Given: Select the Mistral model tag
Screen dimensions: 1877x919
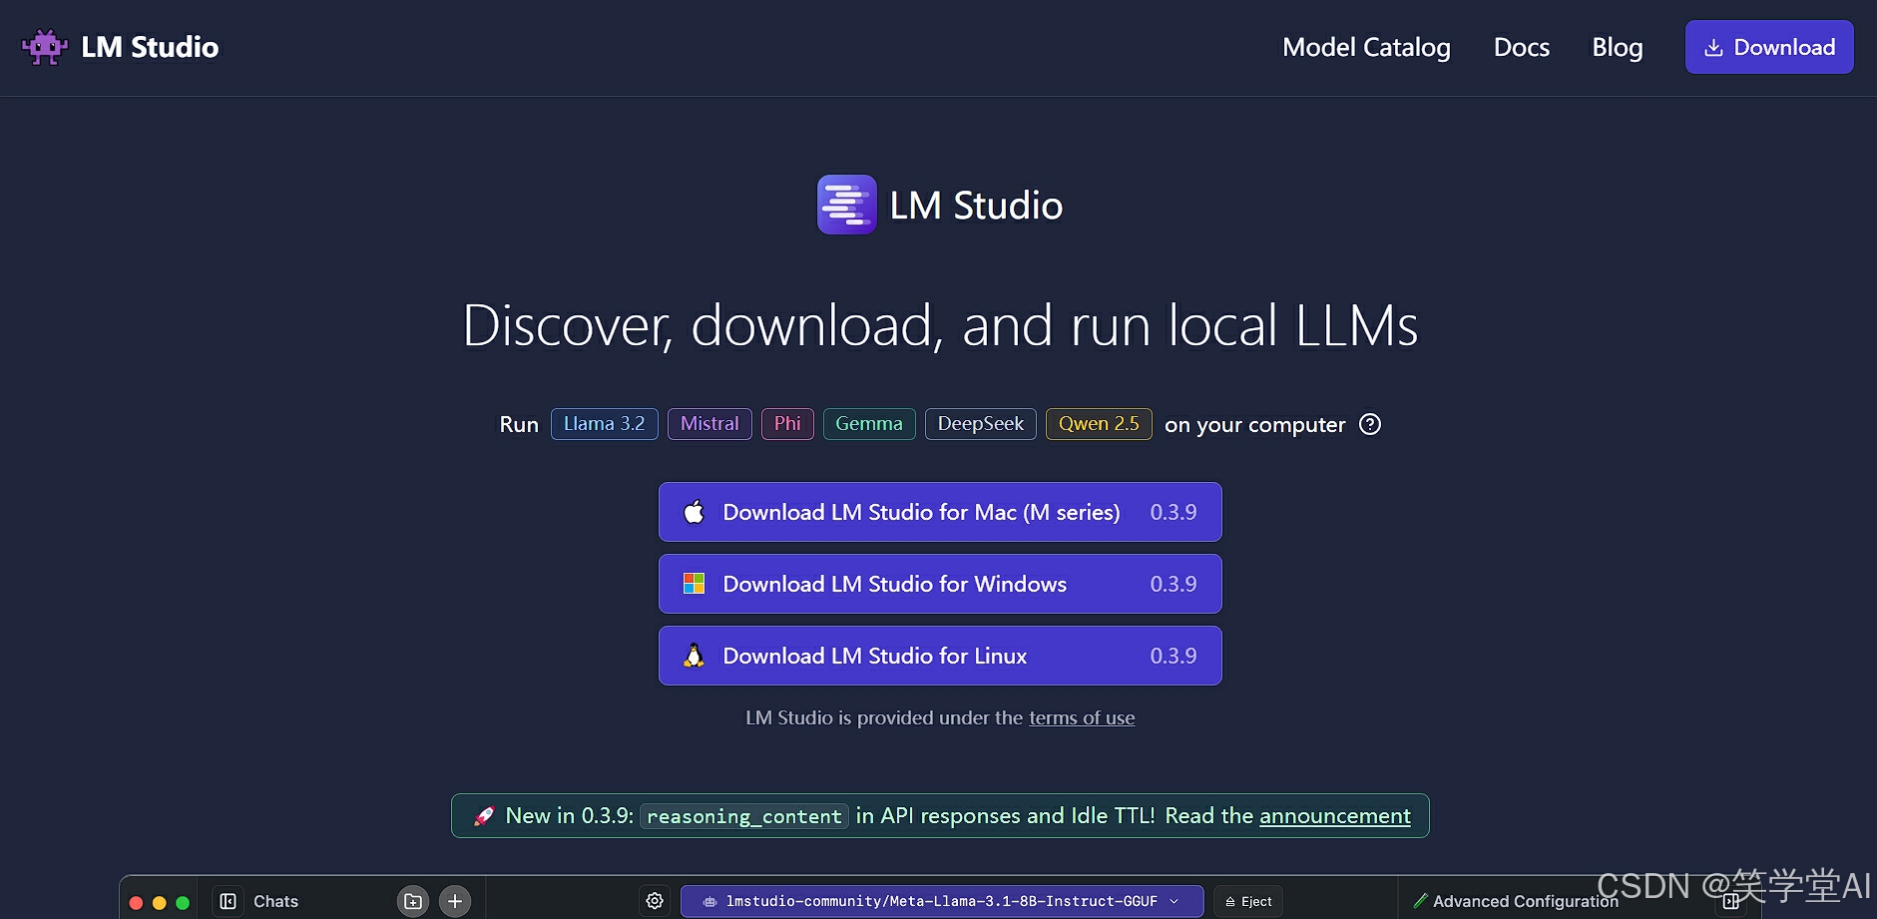Looking at the screenshot, I should [709, 424].
